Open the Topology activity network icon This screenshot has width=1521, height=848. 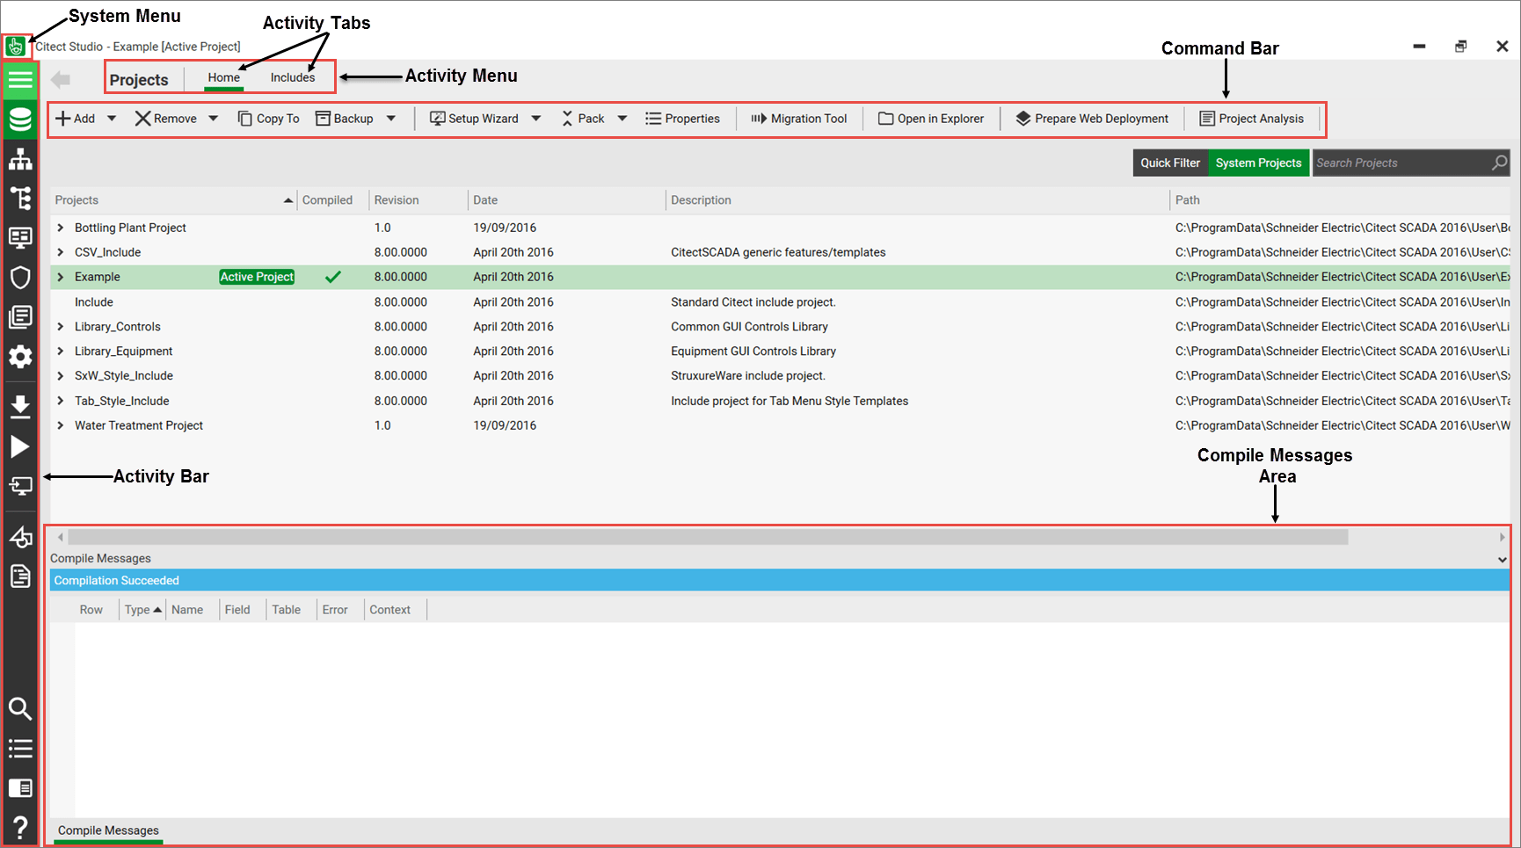pos(20,160)
